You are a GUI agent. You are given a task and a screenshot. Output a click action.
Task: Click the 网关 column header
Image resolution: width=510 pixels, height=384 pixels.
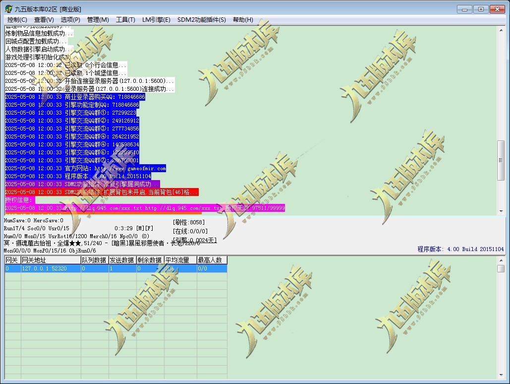coord(13,260)
